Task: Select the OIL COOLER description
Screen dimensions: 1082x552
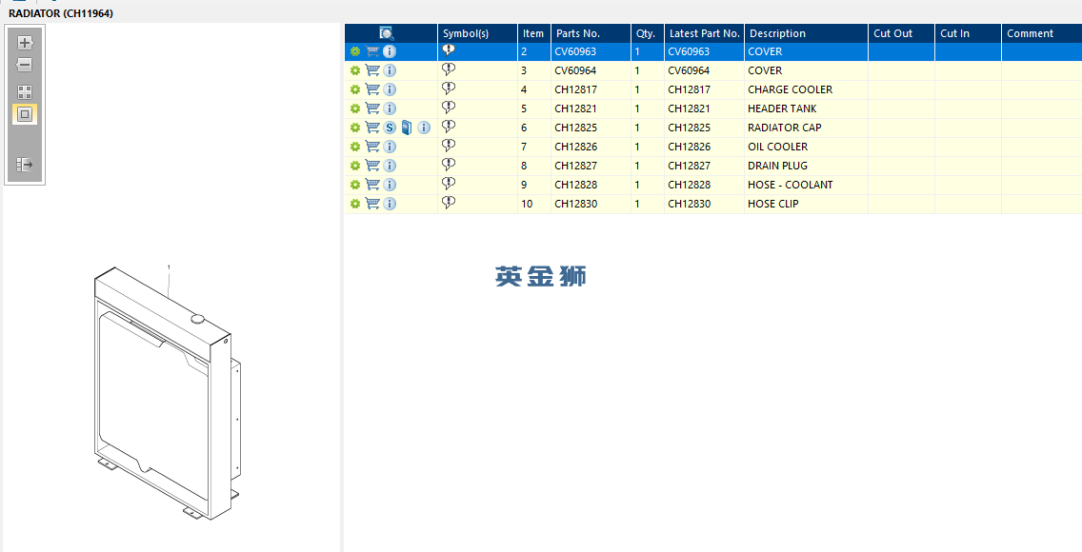Action: 777,147
